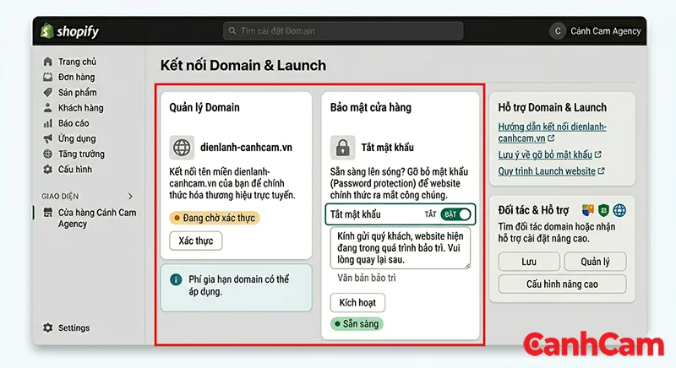The height and width of the screenshot is (368, 676).
Task: Click the external-link icon after canhcam.vn link
Action: (x=551, y=138)
